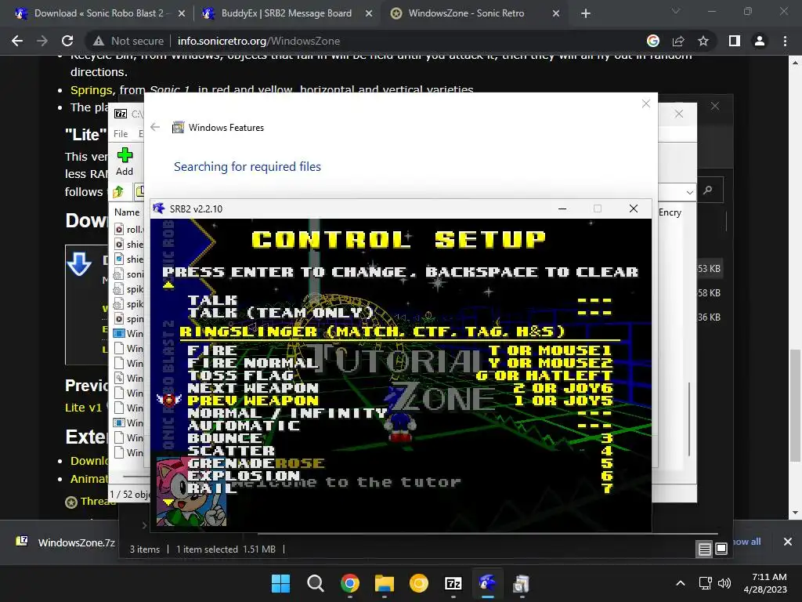Sort by Name column in 7-Zip
This screenshot has width=802, height=602.
point(127,212)
